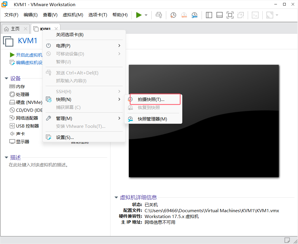
Task: Click the power icon beside 电源(P)
Action: tap(48, 46)
